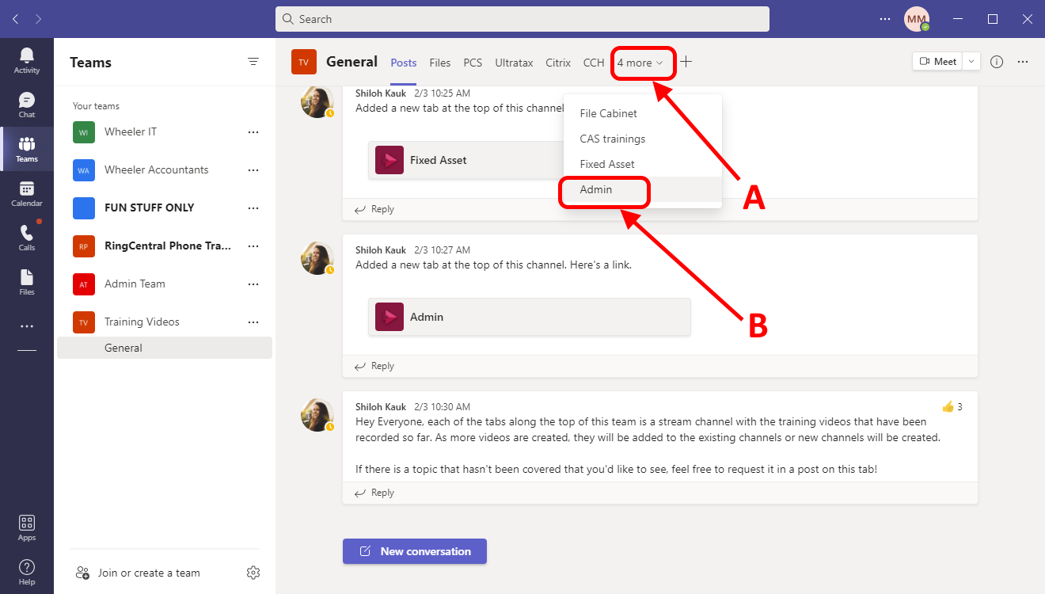The width and height of the screenshot is (1045, 594).
Task: Open the Apps store icon
Action: [27, 527]
